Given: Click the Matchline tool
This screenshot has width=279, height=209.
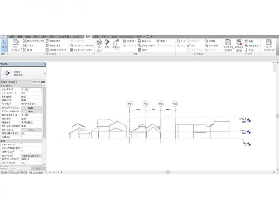Looking at the screenshot, I should pyautogui.click(x=210, y=41).
